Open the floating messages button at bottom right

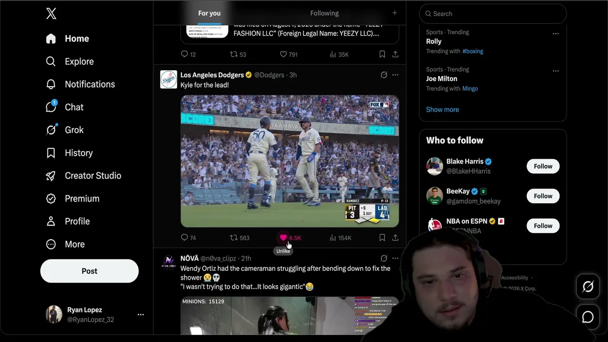click(x=588, y=317)
